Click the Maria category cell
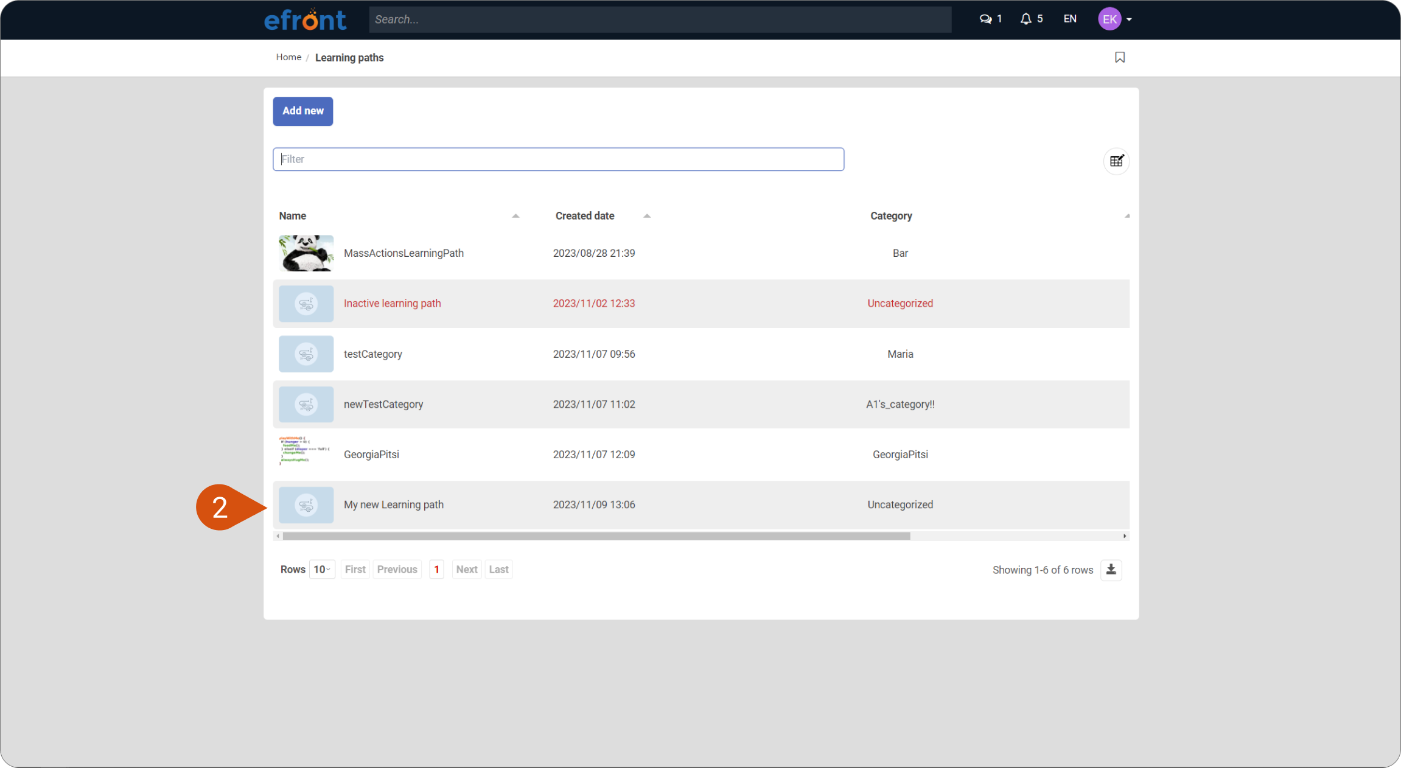Screen dimensions: 1401x768 [900, 354]
